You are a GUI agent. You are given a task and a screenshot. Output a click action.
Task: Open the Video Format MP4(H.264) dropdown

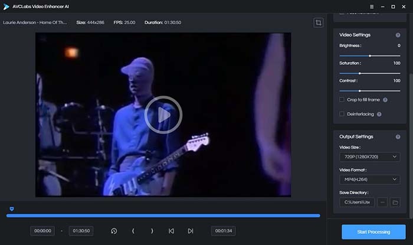369,179
